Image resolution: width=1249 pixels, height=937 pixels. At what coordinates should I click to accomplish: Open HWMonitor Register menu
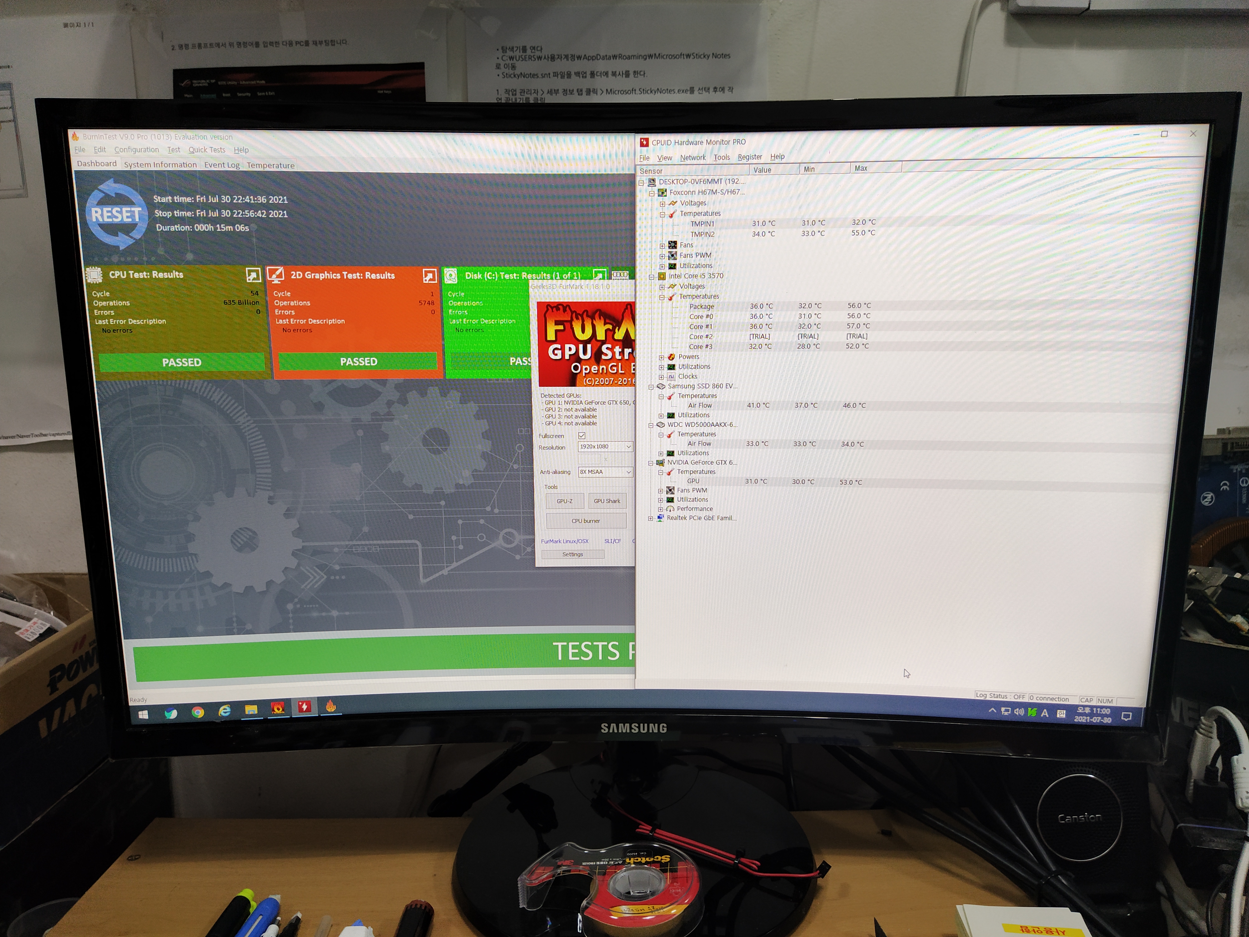click(x=750, y=157)
